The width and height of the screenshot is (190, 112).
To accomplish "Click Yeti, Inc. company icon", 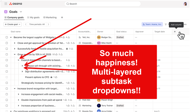I will click(80, 37).
